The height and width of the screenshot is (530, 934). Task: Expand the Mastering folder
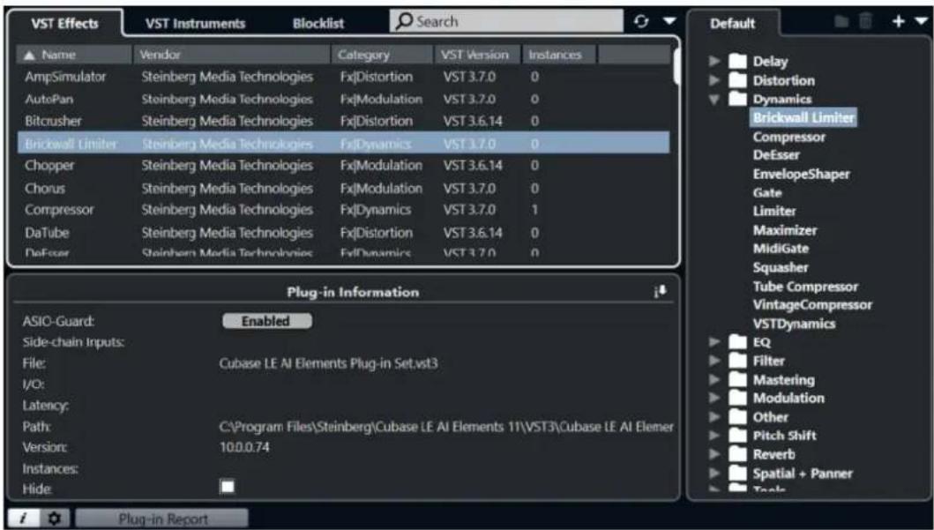(x=714, y=380)
